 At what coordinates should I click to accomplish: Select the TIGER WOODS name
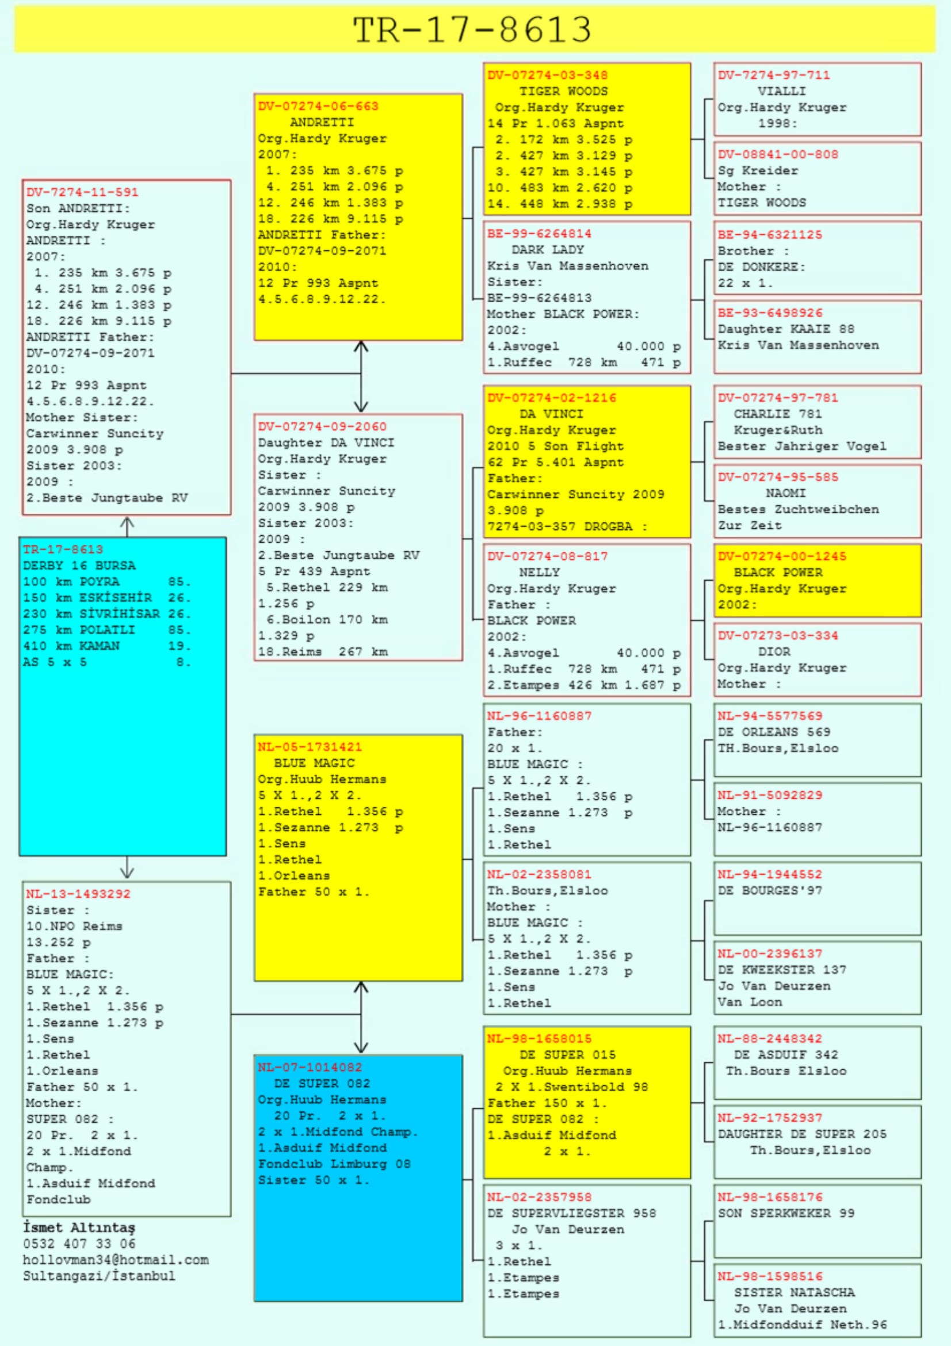pyautogui.click(x=564, y=91)
